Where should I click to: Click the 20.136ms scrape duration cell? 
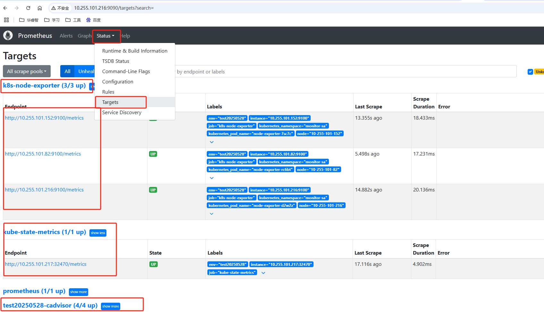424,190
